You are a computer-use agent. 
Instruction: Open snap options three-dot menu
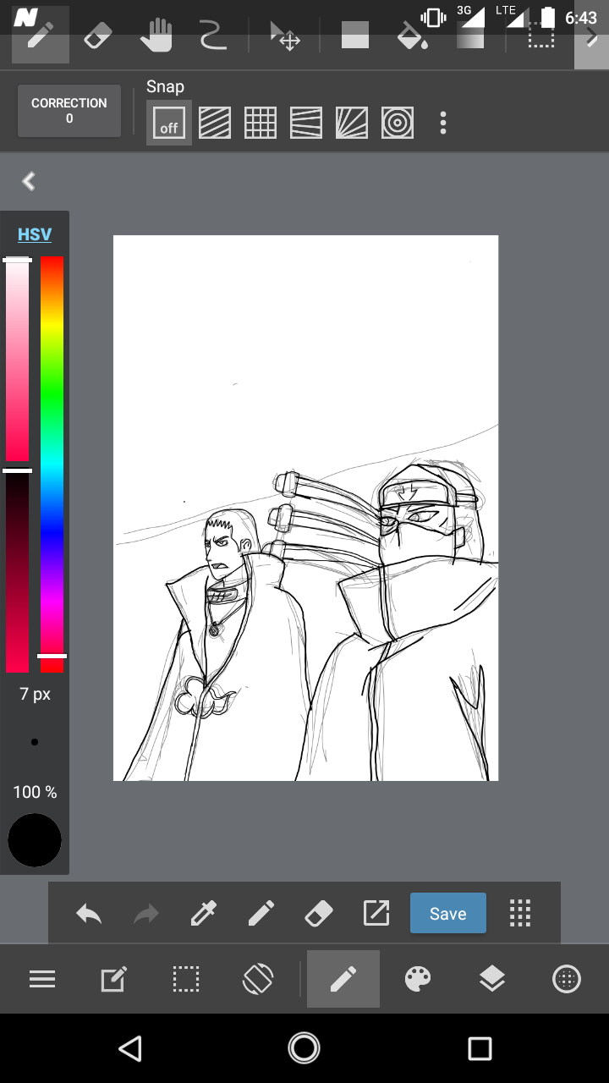point(442,124)
